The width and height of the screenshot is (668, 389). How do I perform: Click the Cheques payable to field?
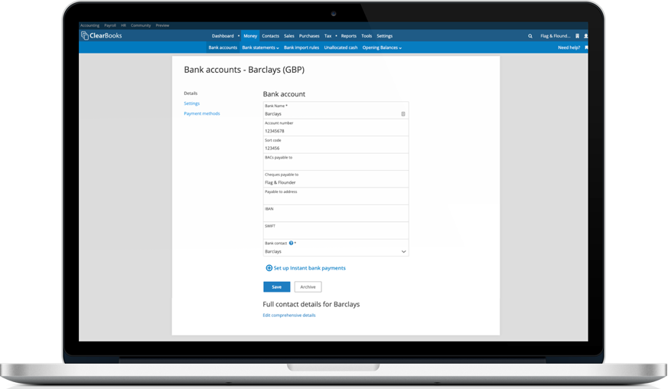point(336,179)
